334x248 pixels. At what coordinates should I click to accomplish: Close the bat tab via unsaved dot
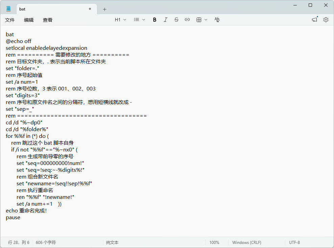(x=90, y=9)
